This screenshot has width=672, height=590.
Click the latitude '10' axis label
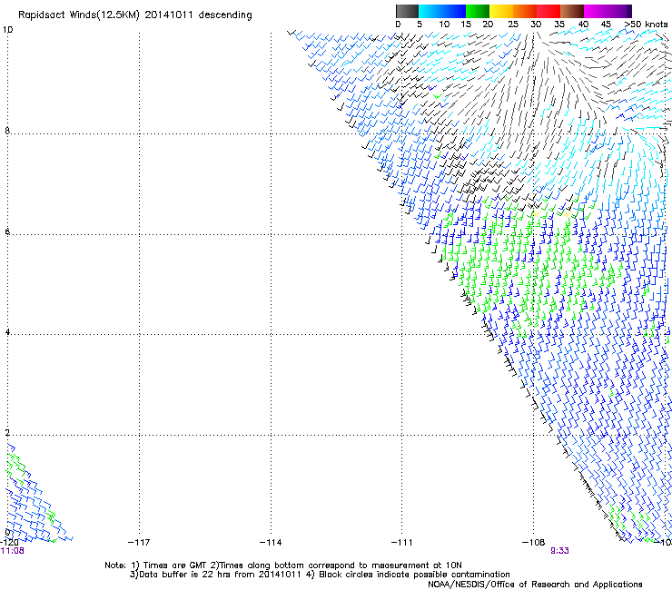pos(7,30)
